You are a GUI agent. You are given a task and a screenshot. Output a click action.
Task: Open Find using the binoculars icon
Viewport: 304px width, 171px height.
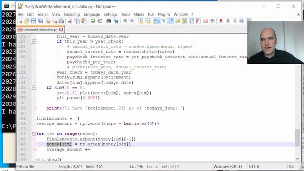coord(109,21)
